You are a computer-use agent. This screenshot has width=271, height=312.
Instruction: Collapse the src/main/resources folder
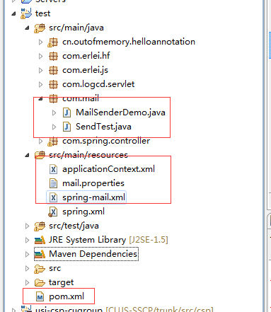[27, 155]
